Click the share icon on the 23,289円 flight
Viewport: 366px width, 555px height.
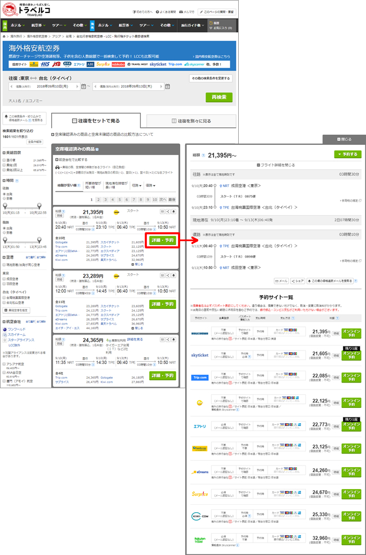coord(168,276)
